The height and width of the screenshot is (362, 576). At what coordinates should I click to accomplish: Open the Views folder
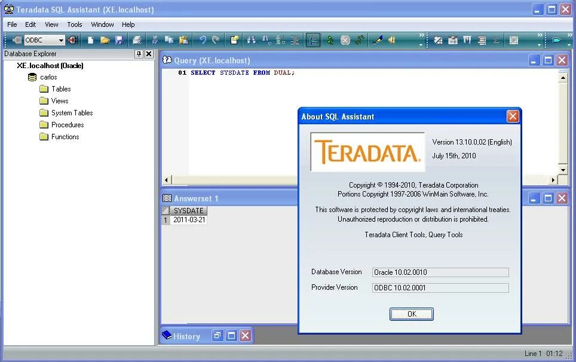click(60, 100)
